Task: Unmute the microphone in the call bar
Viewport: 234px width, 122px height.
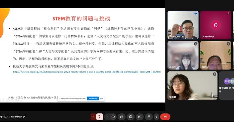Action: click(x=100, y=117)
